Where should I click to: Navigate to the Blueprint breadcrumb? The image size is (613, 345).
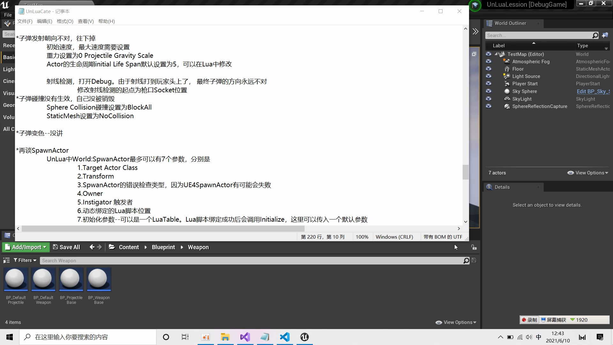pyautogui.click(x=163, y=247)
